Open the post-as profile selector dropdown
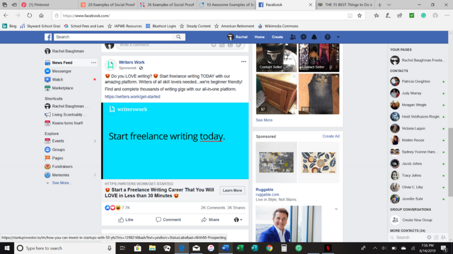 coord(238,220)
